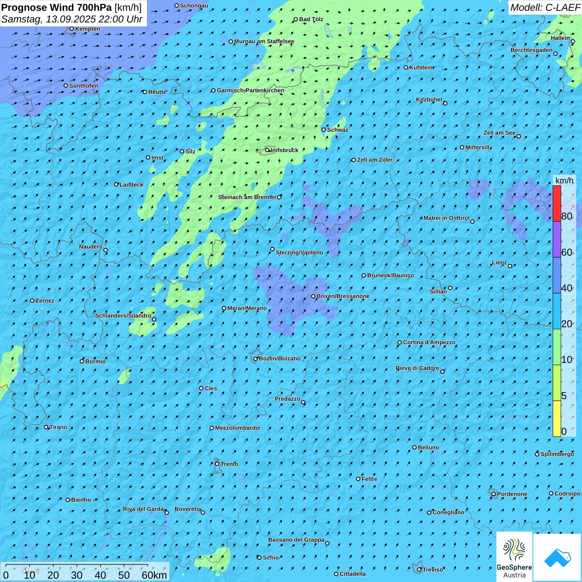This screenshot has width=582, height=582.
Task: Click the Cles location label
Action: [x=211, y=388]
